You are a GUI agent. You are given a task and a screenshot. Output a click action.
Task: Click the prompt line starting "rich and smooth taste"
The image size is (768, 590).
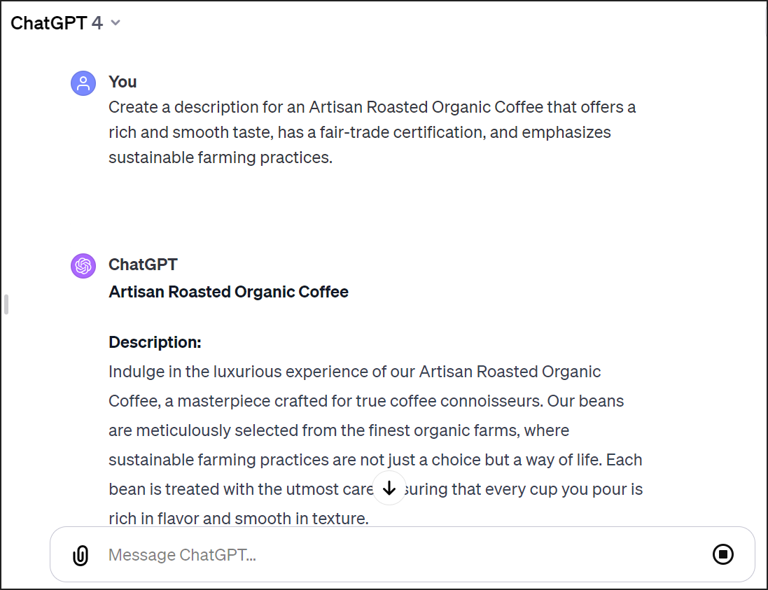(360, 132)
